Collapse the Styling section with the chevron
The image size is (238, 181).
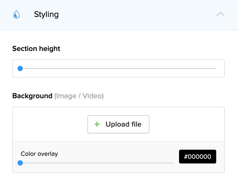[220, 14]
